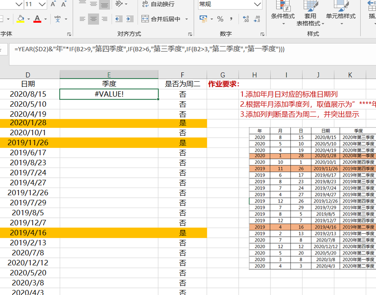Screen dimensions: 376x295
Task: Click in the font size box showing 11
Action: click(31, 4)
